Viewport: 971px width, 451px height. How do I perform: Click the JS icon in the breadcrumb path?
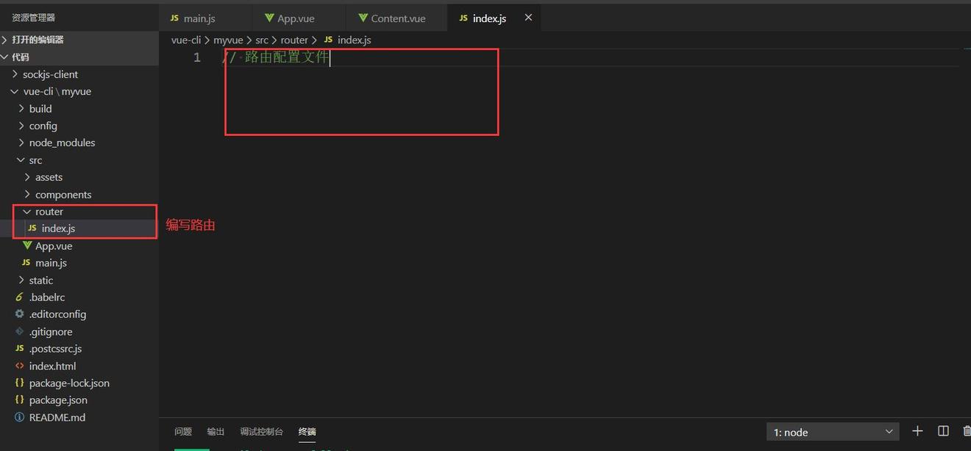tap(328, 40)
